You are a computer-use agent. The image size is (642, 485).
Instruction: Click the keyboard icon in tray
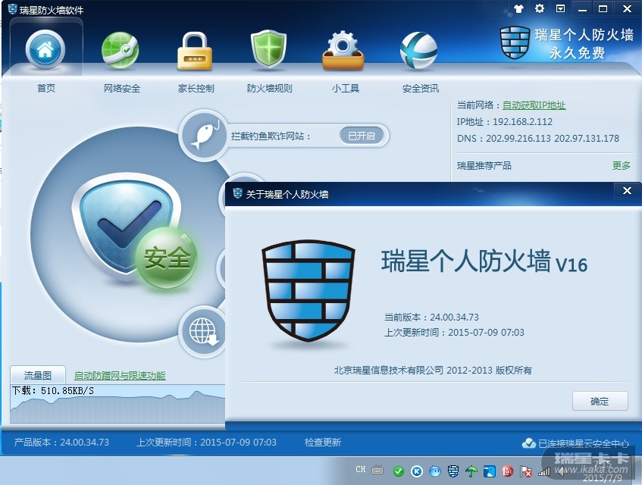click(377, 471)
